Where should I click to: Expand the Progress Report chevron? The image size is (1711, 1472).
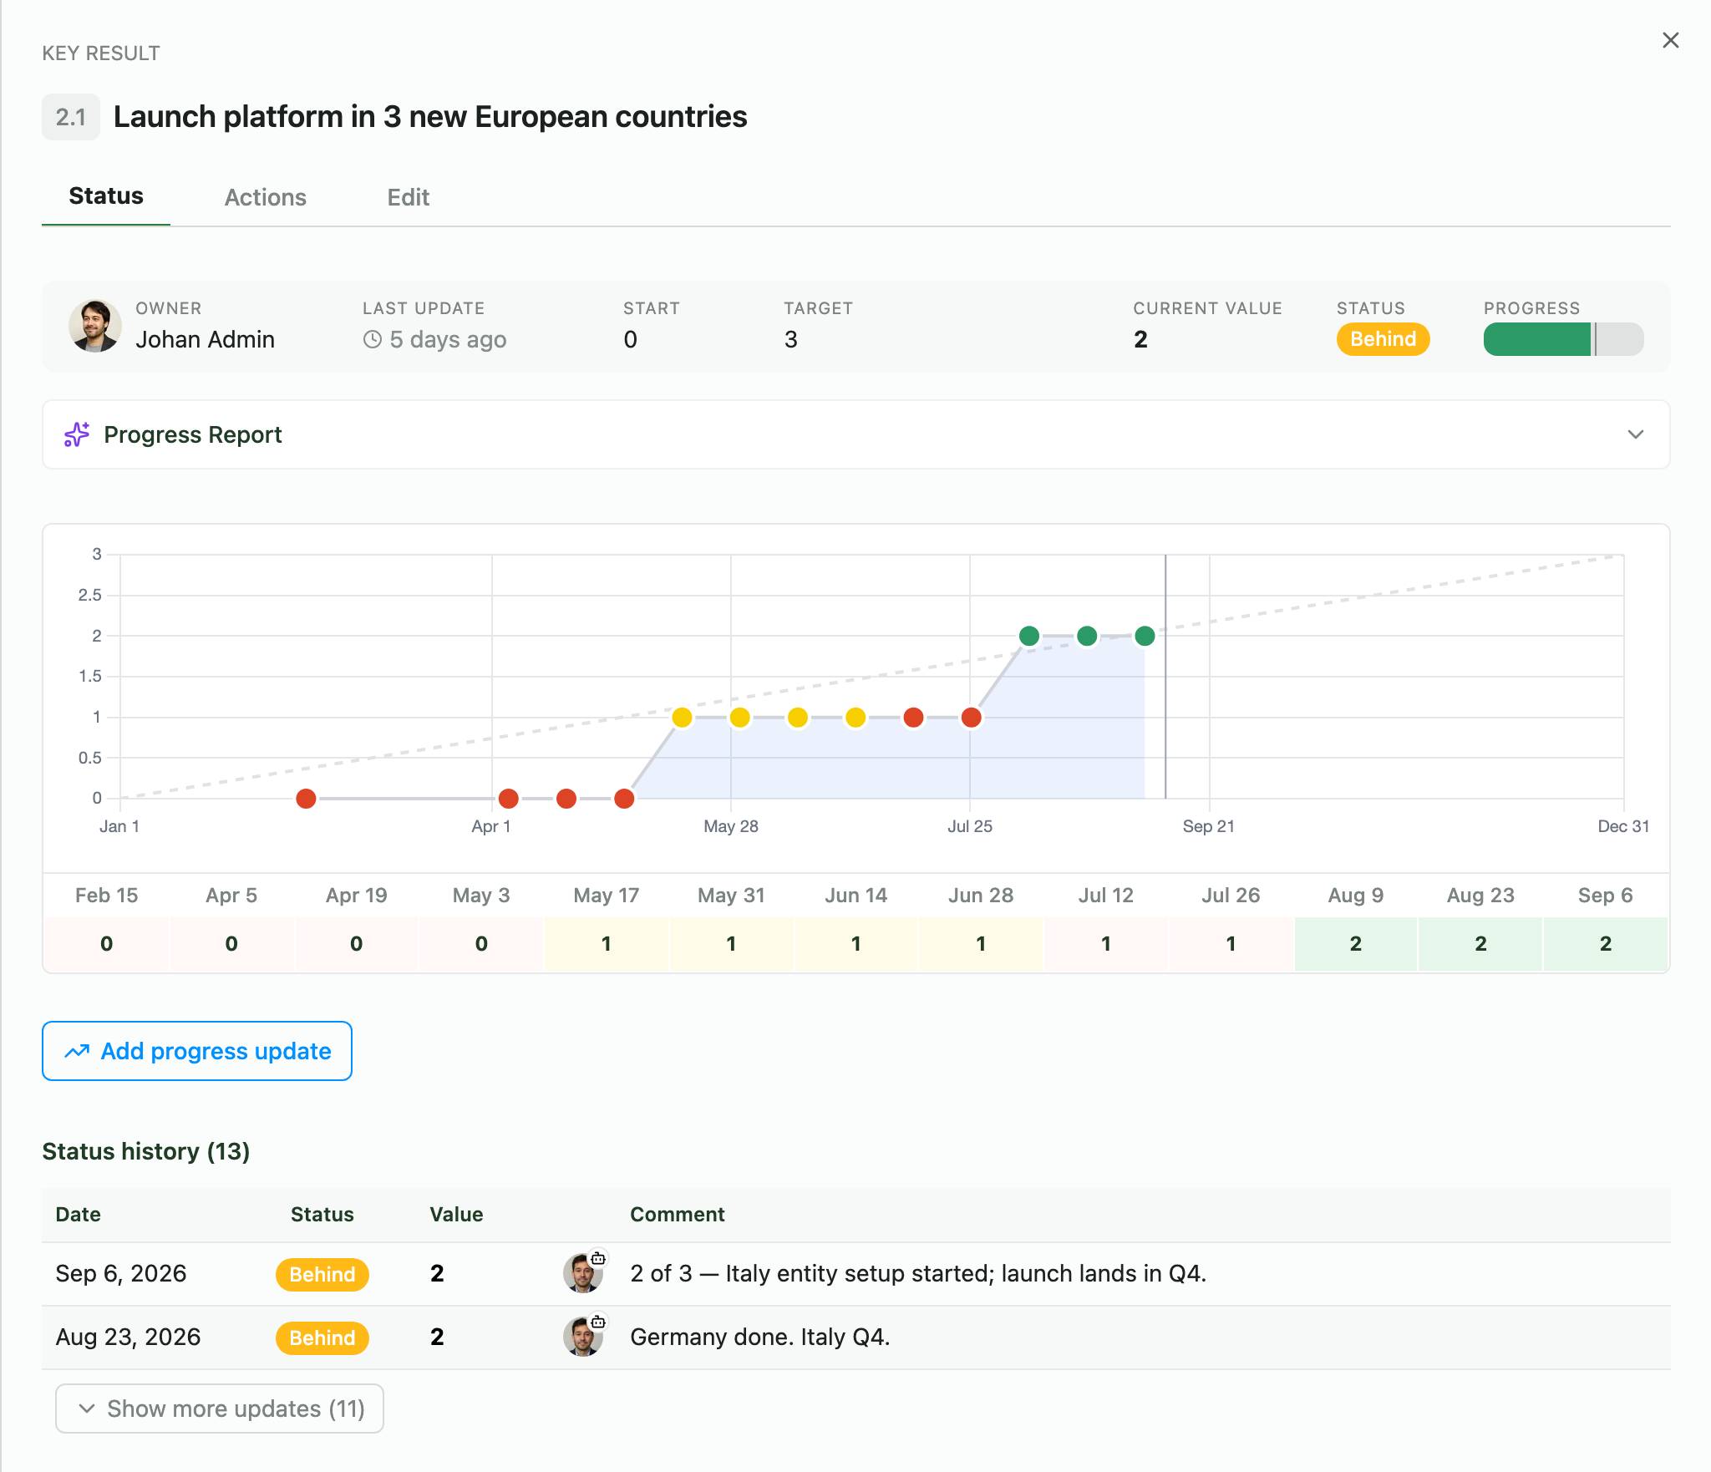1635,434
